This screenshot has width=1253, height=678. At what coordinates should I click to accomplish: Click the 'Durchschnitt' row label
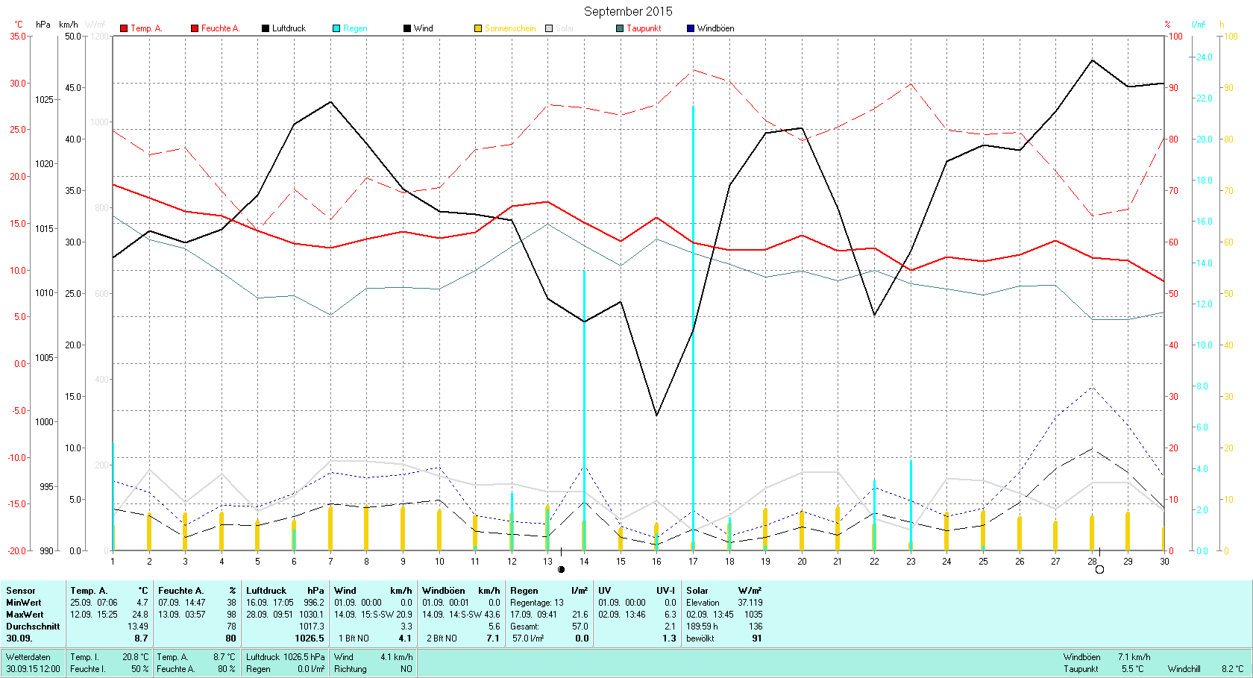[x=33, y=627]
